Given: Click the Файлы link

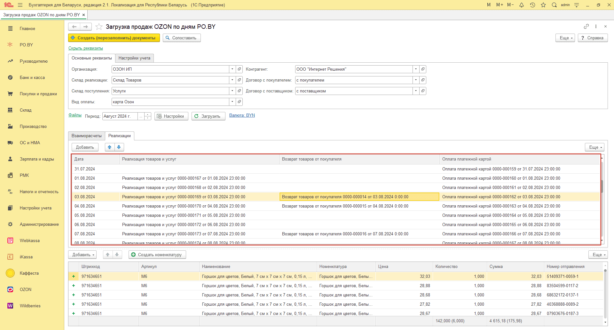Looking at the screenshot, I should pos(75,115).
